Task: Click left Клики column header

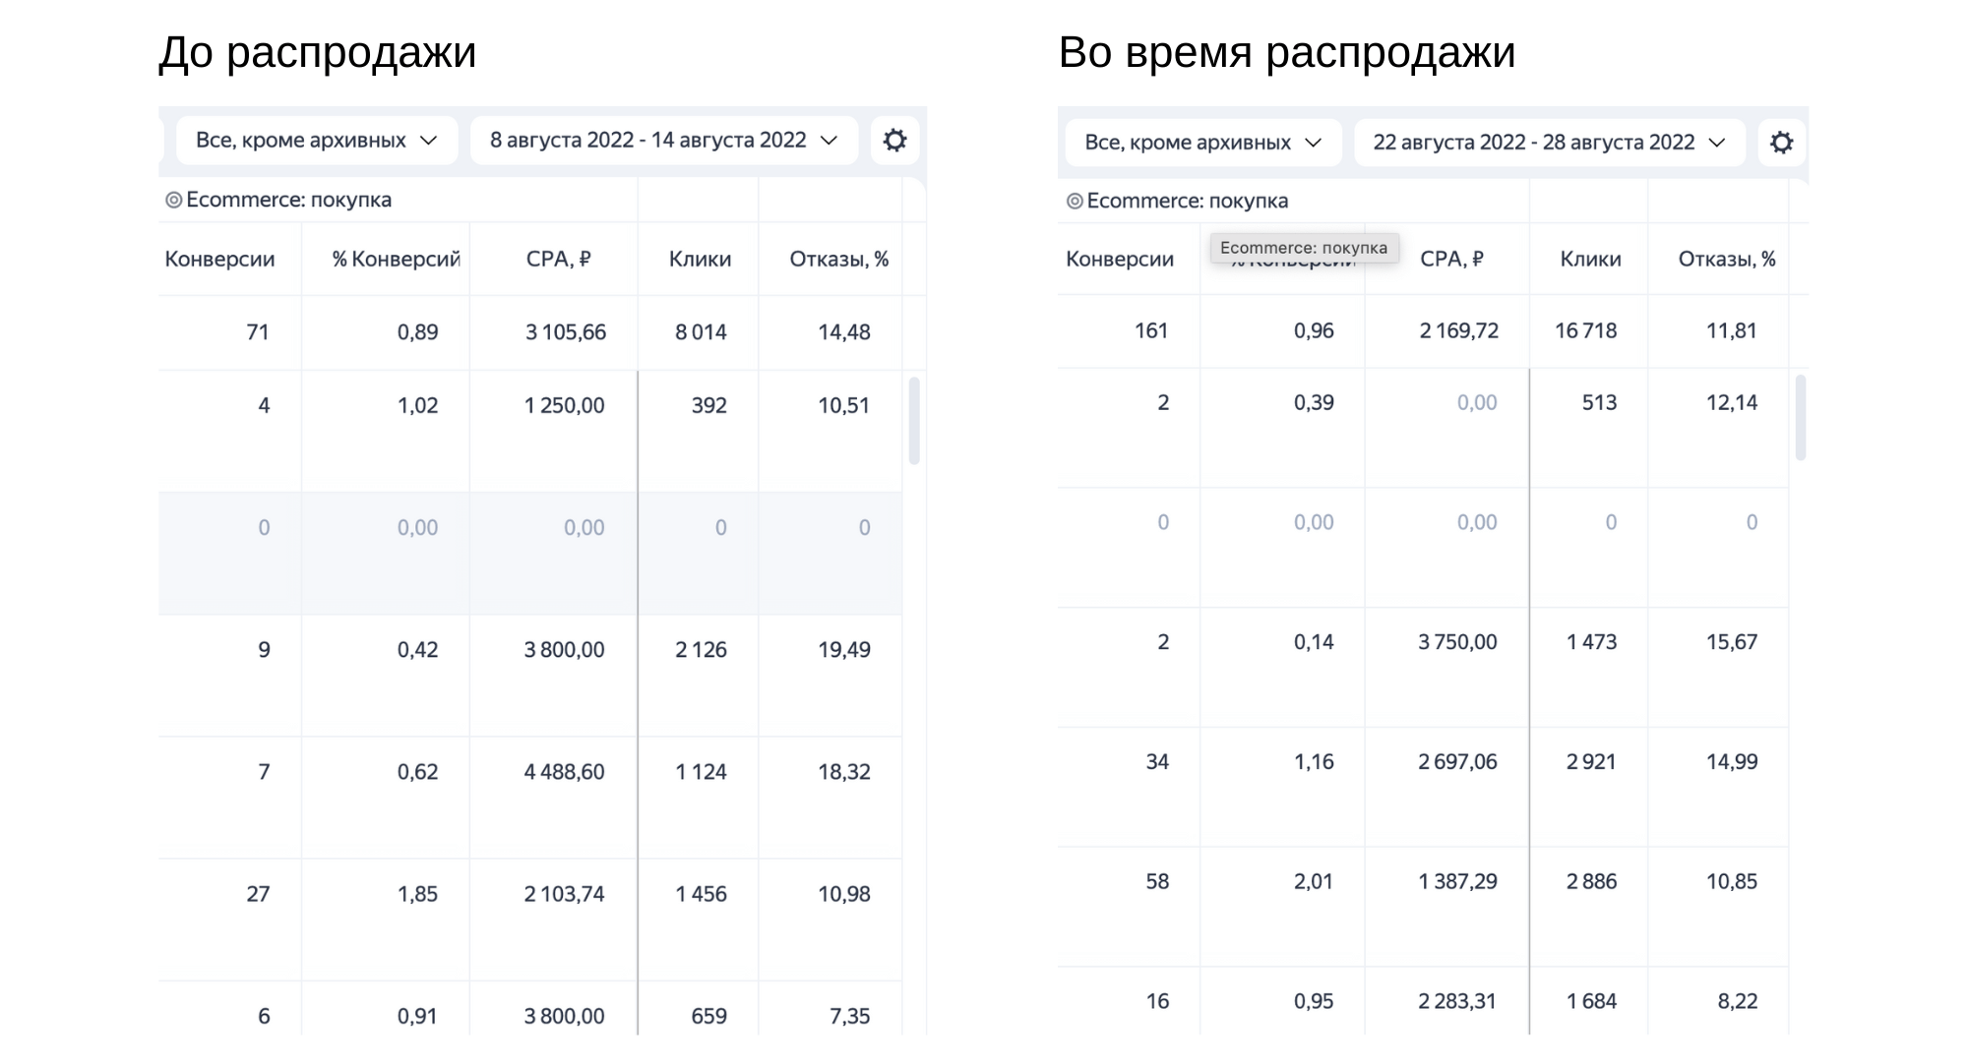Action: [x=700, y=260]
